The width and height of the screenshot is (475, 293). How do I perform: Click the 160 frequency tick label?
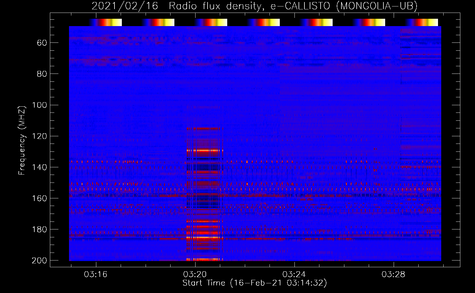pyautogui.click(x=39, y=198)
